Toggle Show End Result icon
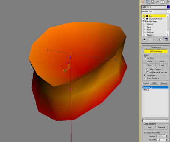The image size is (170, 142). [150, 39]
